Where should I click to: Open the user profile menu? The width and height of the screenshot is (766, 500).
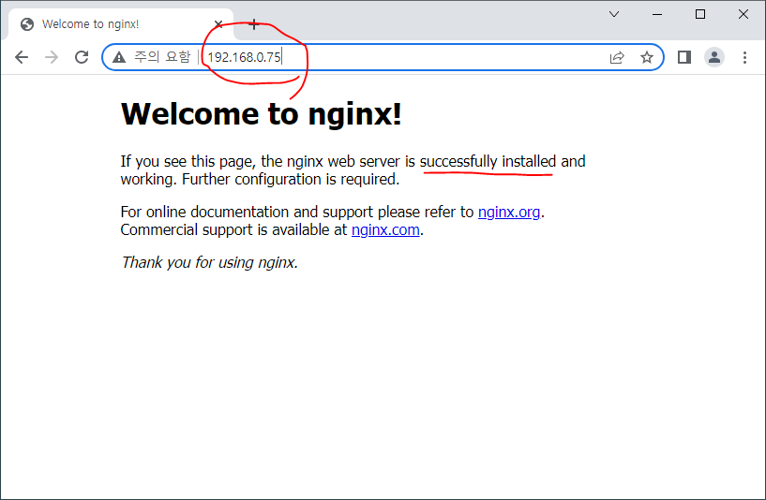(714, 57)
